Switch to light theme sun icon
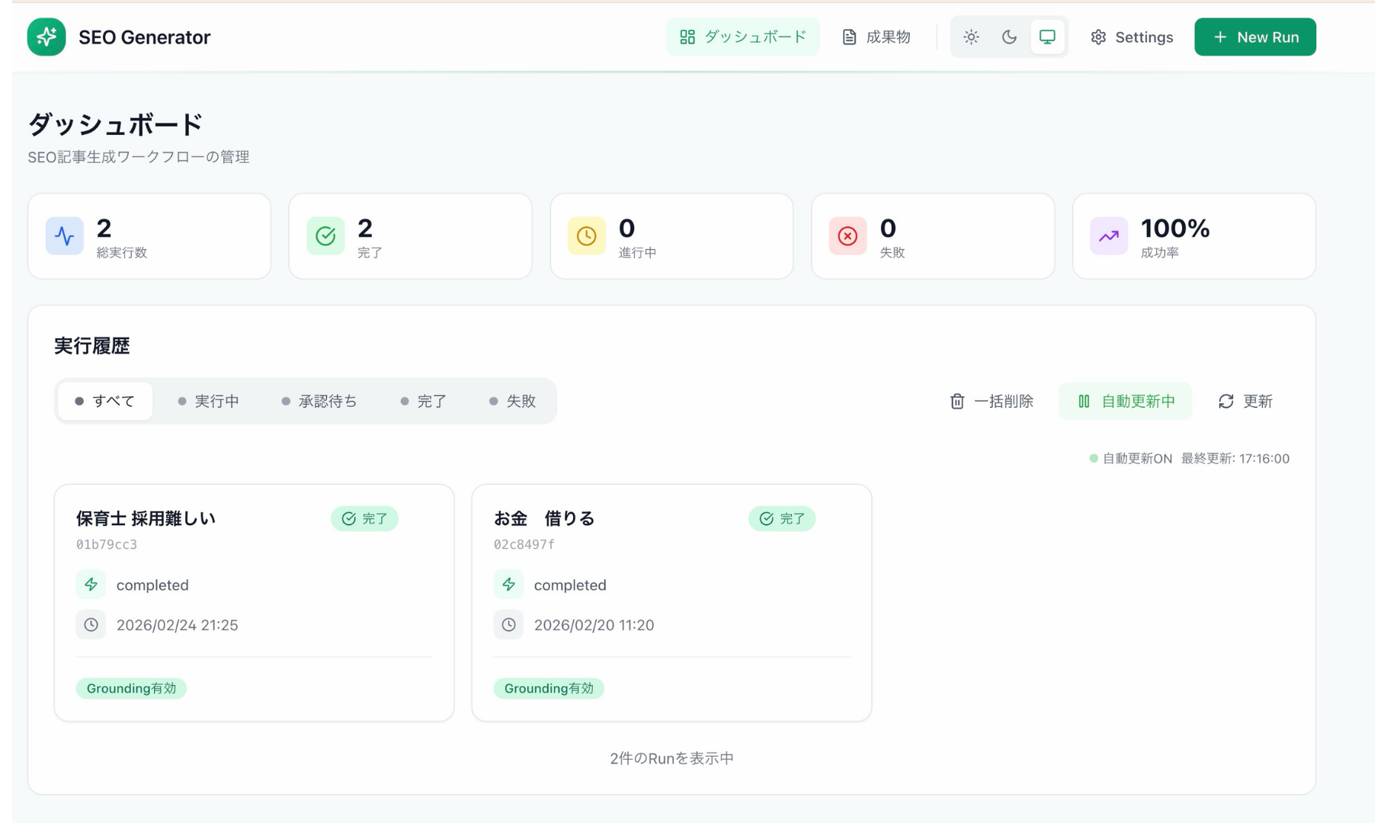Viewport: 1387px width, 823px height. [x=971, y=37]
